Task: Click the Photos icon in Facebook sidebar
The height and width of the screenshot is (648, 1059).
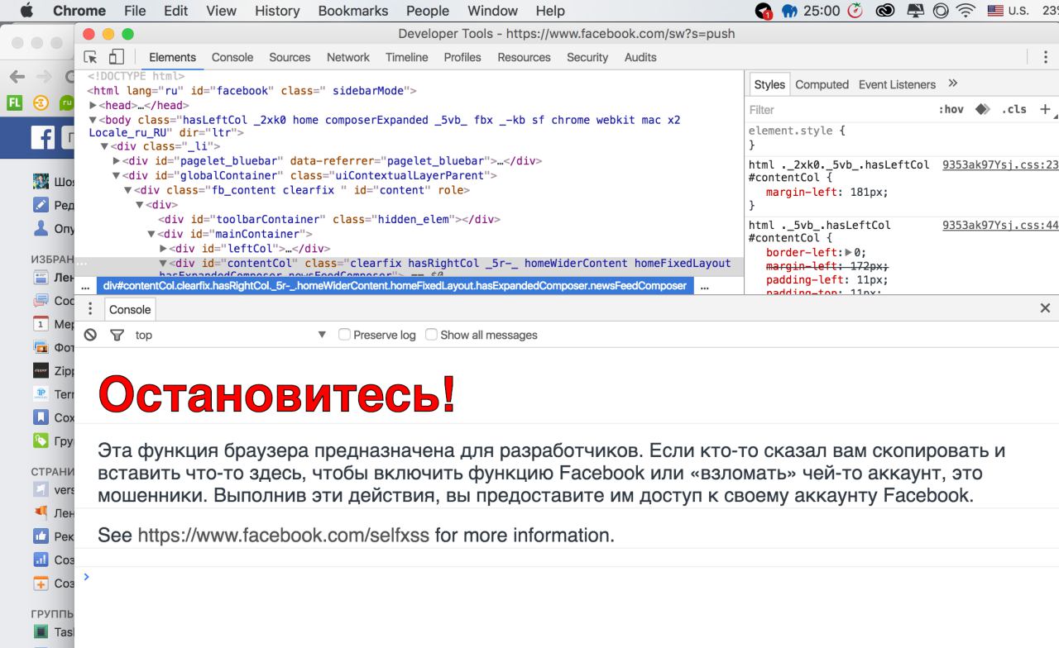Action: (39, 348)
